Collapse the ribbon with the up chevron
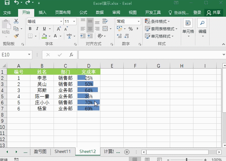Image resolution: width=226 pixels, height=161 pixels. (223, 44)
